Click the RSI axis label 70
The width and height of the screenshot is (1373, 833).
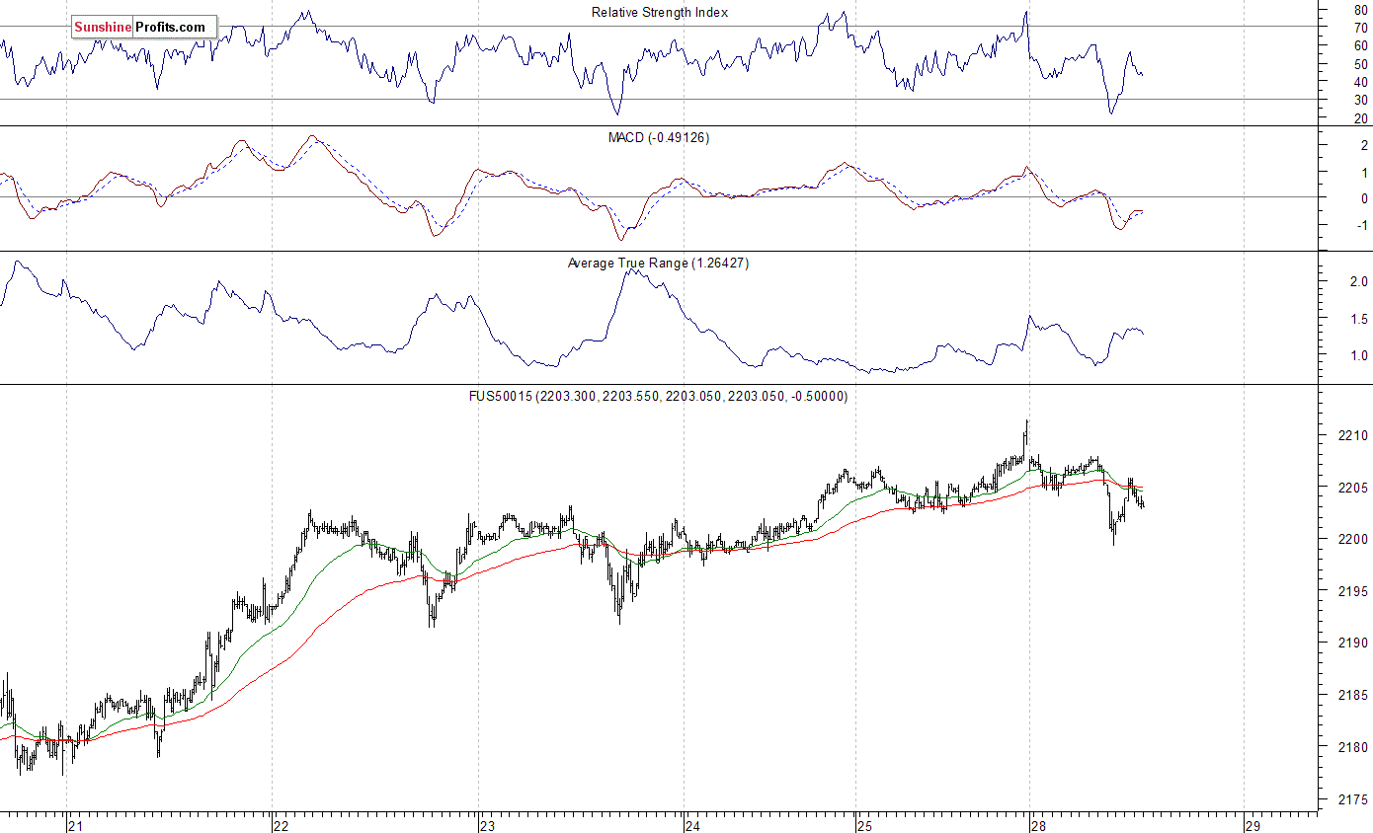click(x=1359, y=27)
